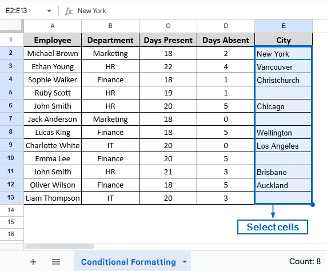This screenshot has width=327, height=271.
Task: Select column E header
Action: point(284,26)
